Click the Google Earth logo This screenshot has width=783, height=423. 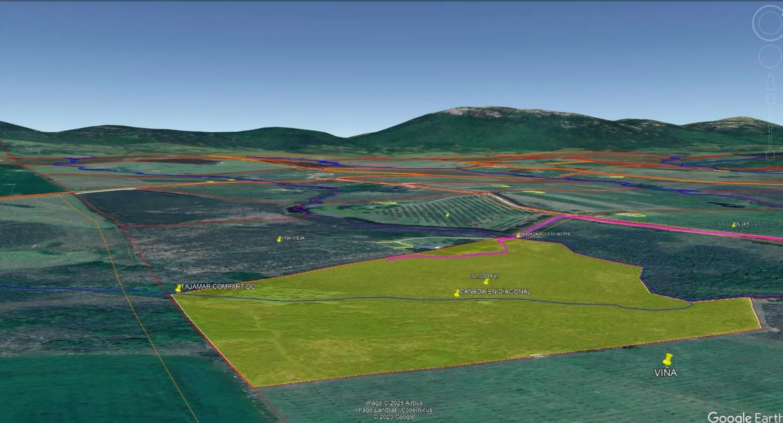coord(744,417)
